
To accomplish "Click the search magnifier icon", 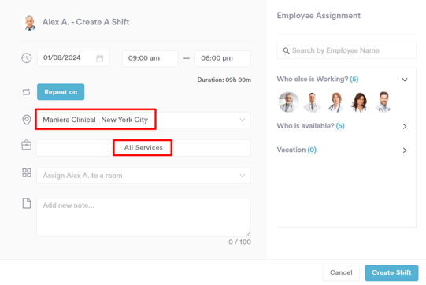I will (x=286, y=51).
